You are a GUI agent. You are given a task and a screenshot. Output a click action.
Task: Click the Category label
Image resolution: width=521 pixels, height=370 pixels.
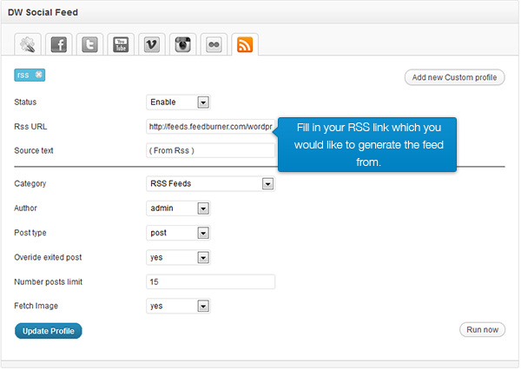pos(30,183)
